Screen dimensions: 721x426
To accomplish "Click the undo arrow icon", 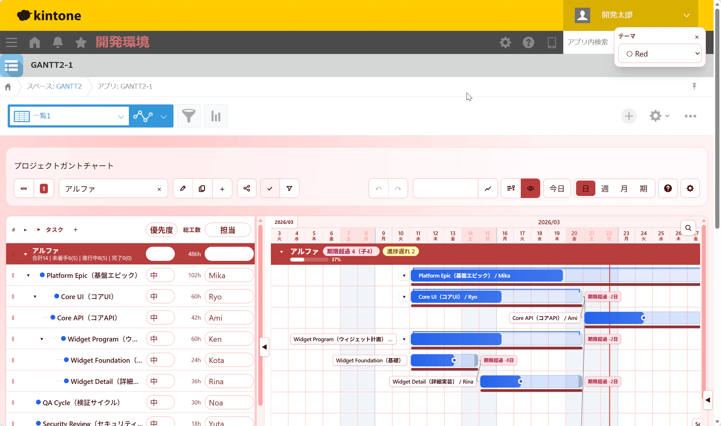I will point(378,189).
